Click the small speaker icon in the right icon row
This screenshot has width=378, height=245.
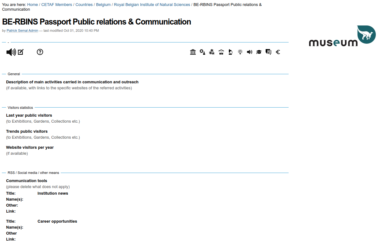pyautogui.click(x=250, y=52)
